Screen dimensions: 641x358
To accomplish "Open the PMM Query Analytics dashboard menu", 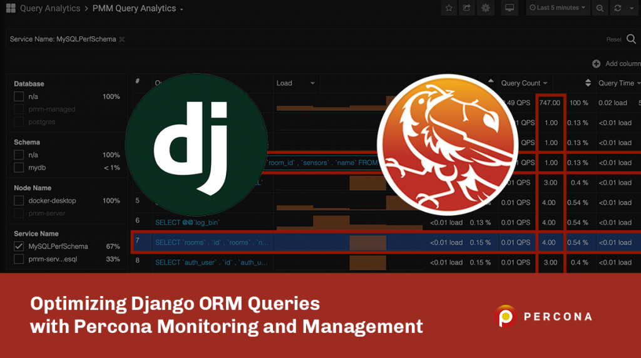I will (138, 9).
